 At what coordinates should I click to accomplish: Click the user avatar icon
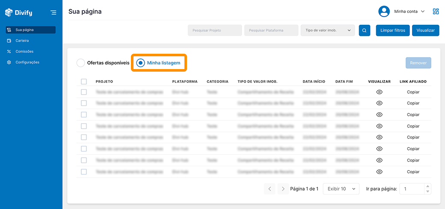point(384,12)
